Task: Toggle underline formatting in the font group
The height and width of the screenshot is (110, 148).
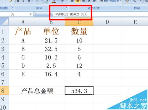Action: (29, 1)
